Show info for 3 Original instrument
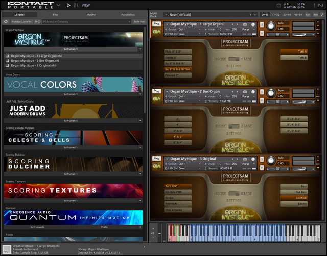The image size is (327, 256). pos(253,159)
